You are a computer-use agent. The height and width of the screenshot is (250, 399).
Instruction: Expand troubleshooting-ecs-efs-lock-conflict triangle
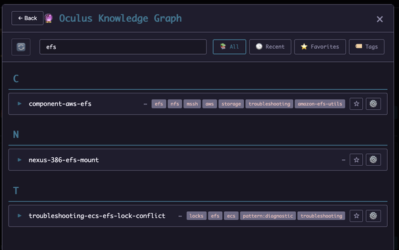point(19,216)
